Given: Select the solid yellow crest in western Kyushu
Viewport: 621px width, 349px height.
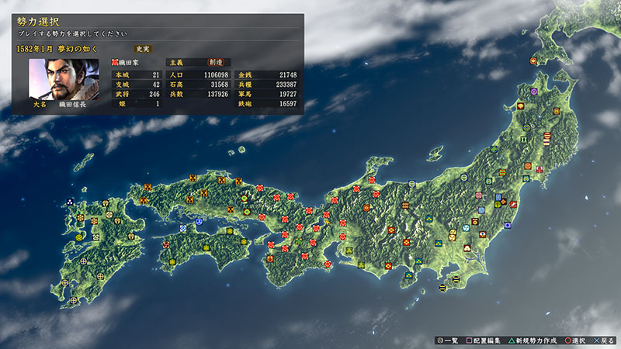Looking at the screenshot, I should 79,238.
